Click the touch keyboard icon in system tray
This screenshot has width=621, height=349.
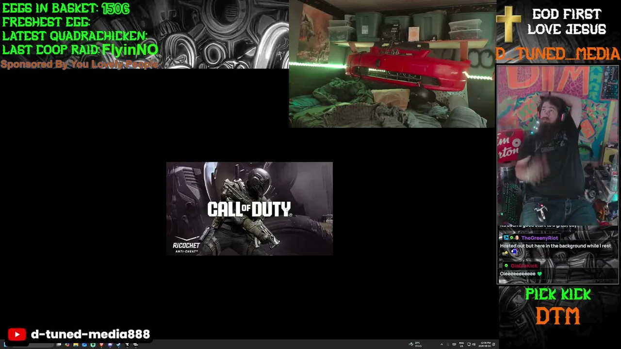pos(454,345)
